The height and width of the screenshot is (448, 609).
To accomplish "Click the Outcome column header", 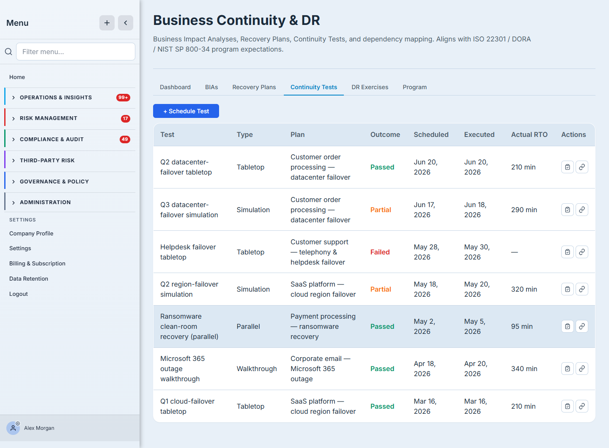I will pyautogui.click(x=385, y=134).
